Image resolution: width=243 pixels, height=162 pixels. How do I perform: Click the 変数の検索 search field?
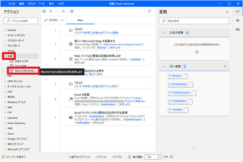[194, 21]
